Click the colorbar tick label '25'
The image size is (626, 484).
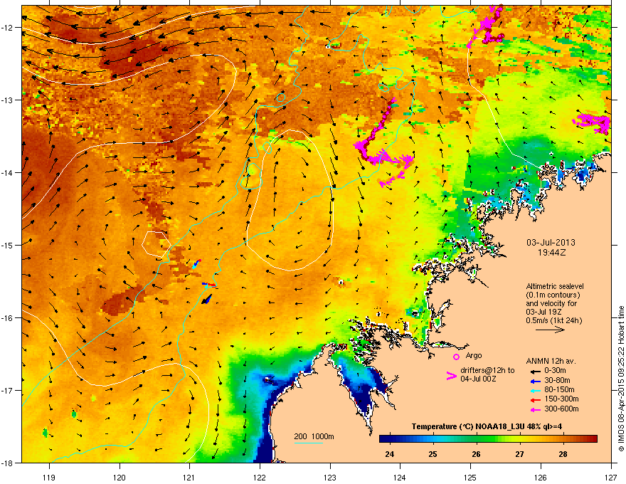pos(433,454)
